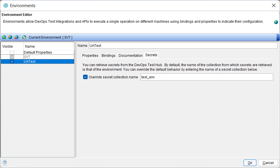Duplicate the environment using the second globe icon
The image size is (280, 168).
[x=10, y=37]
